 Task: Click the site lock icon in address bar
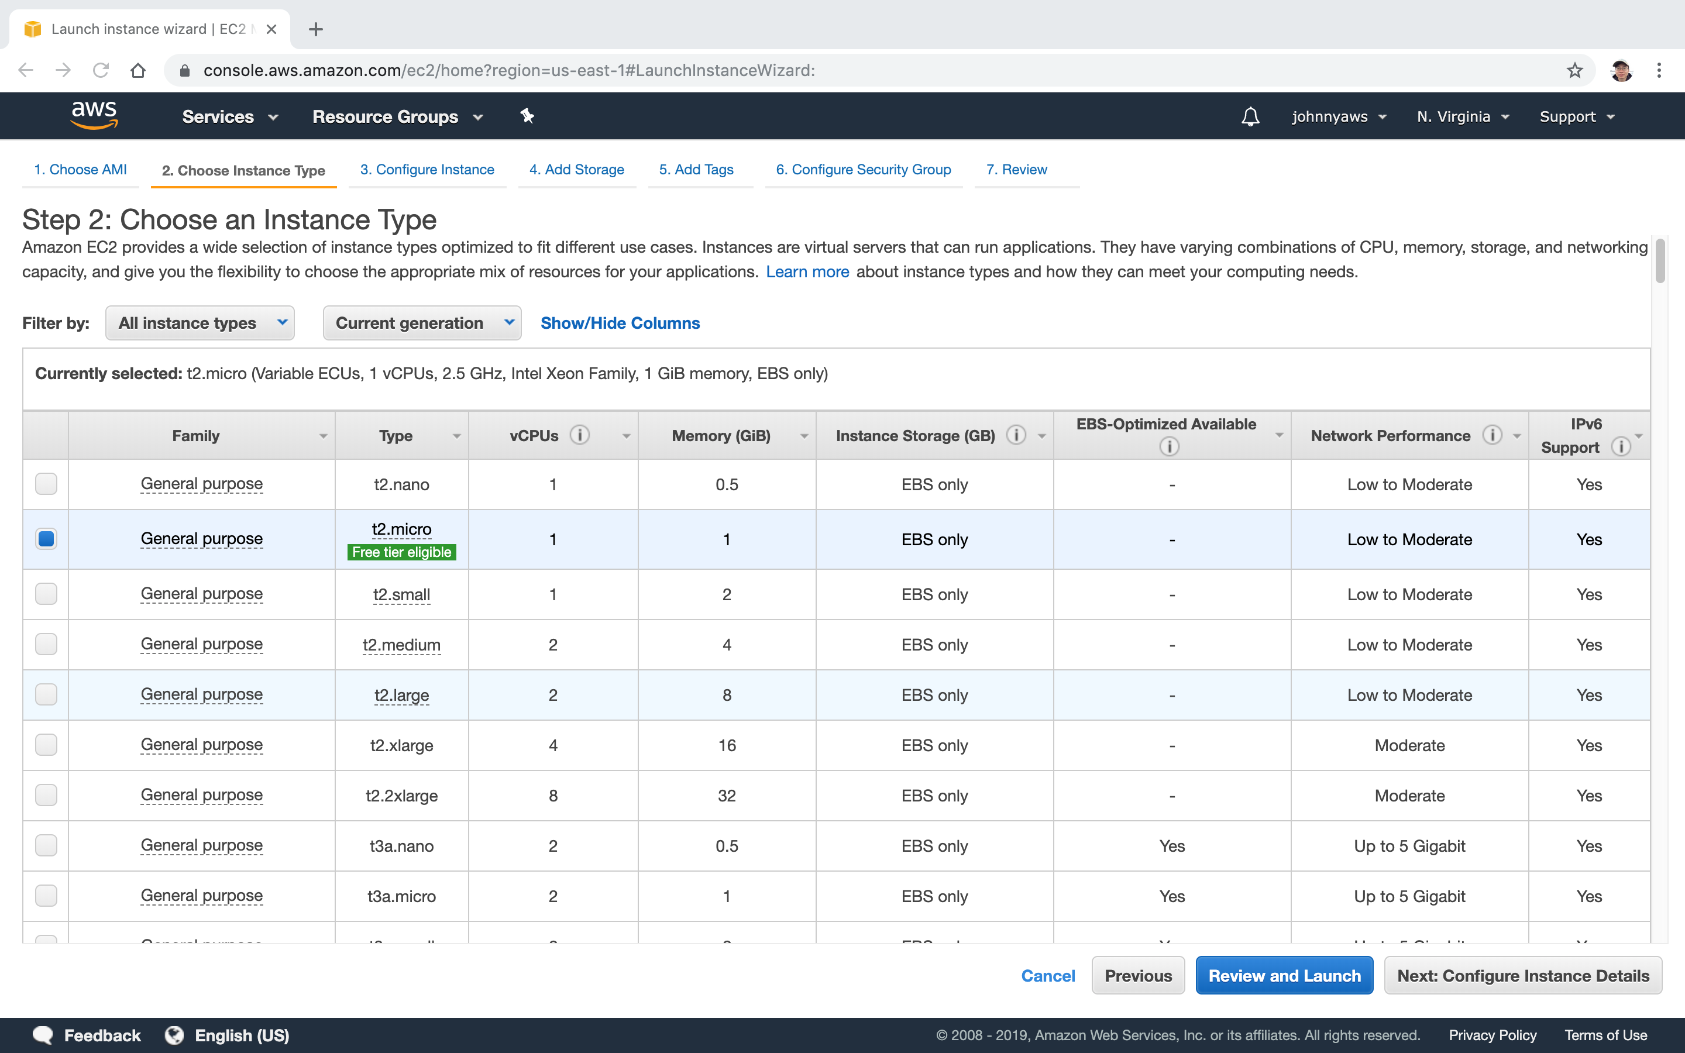pos(184,71)
